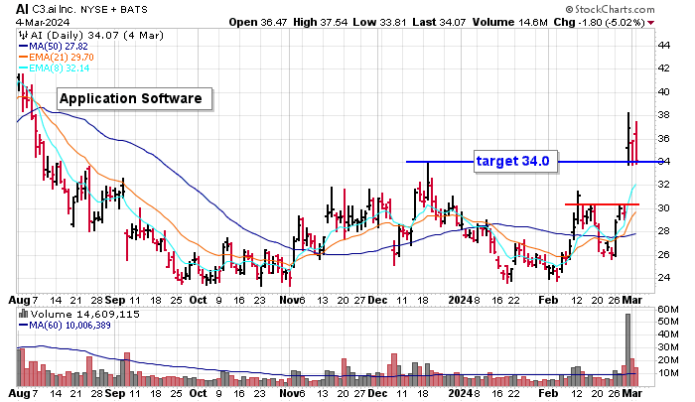
Task: Click the Open 36.47 value
Action: 257,22
